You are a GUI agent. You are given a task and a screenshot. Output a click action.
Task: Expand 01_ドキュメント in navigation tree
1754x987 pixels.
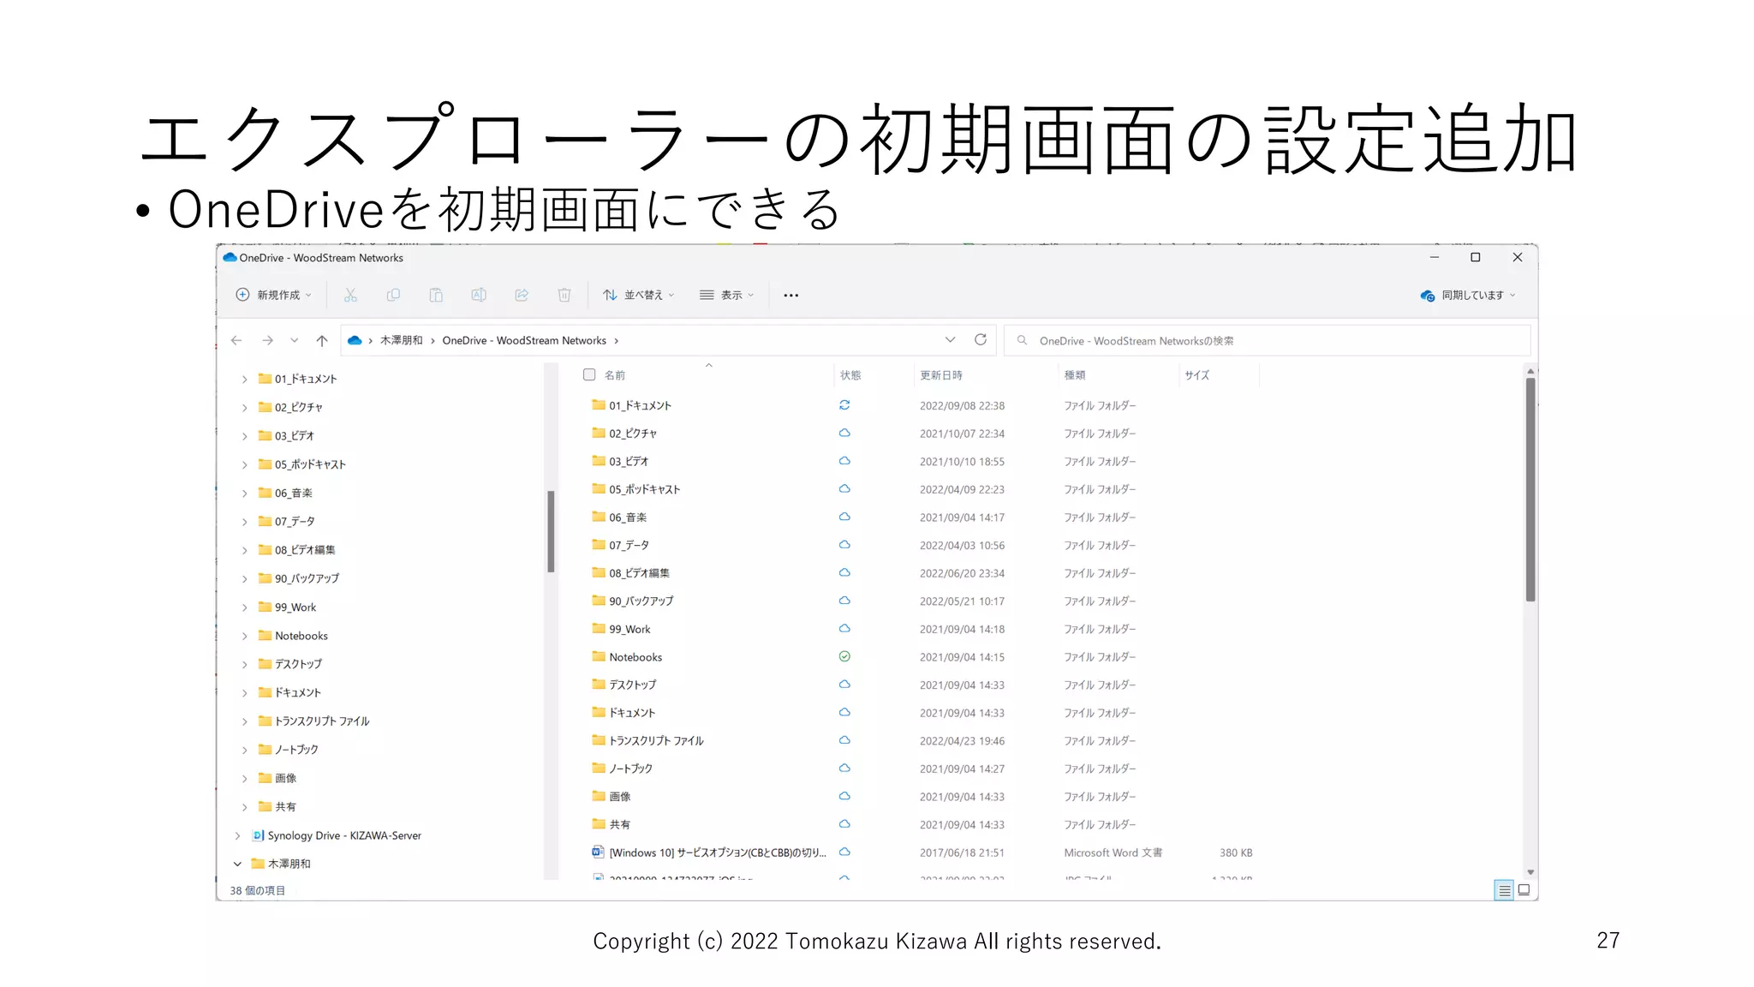click(x=244, y=379)
